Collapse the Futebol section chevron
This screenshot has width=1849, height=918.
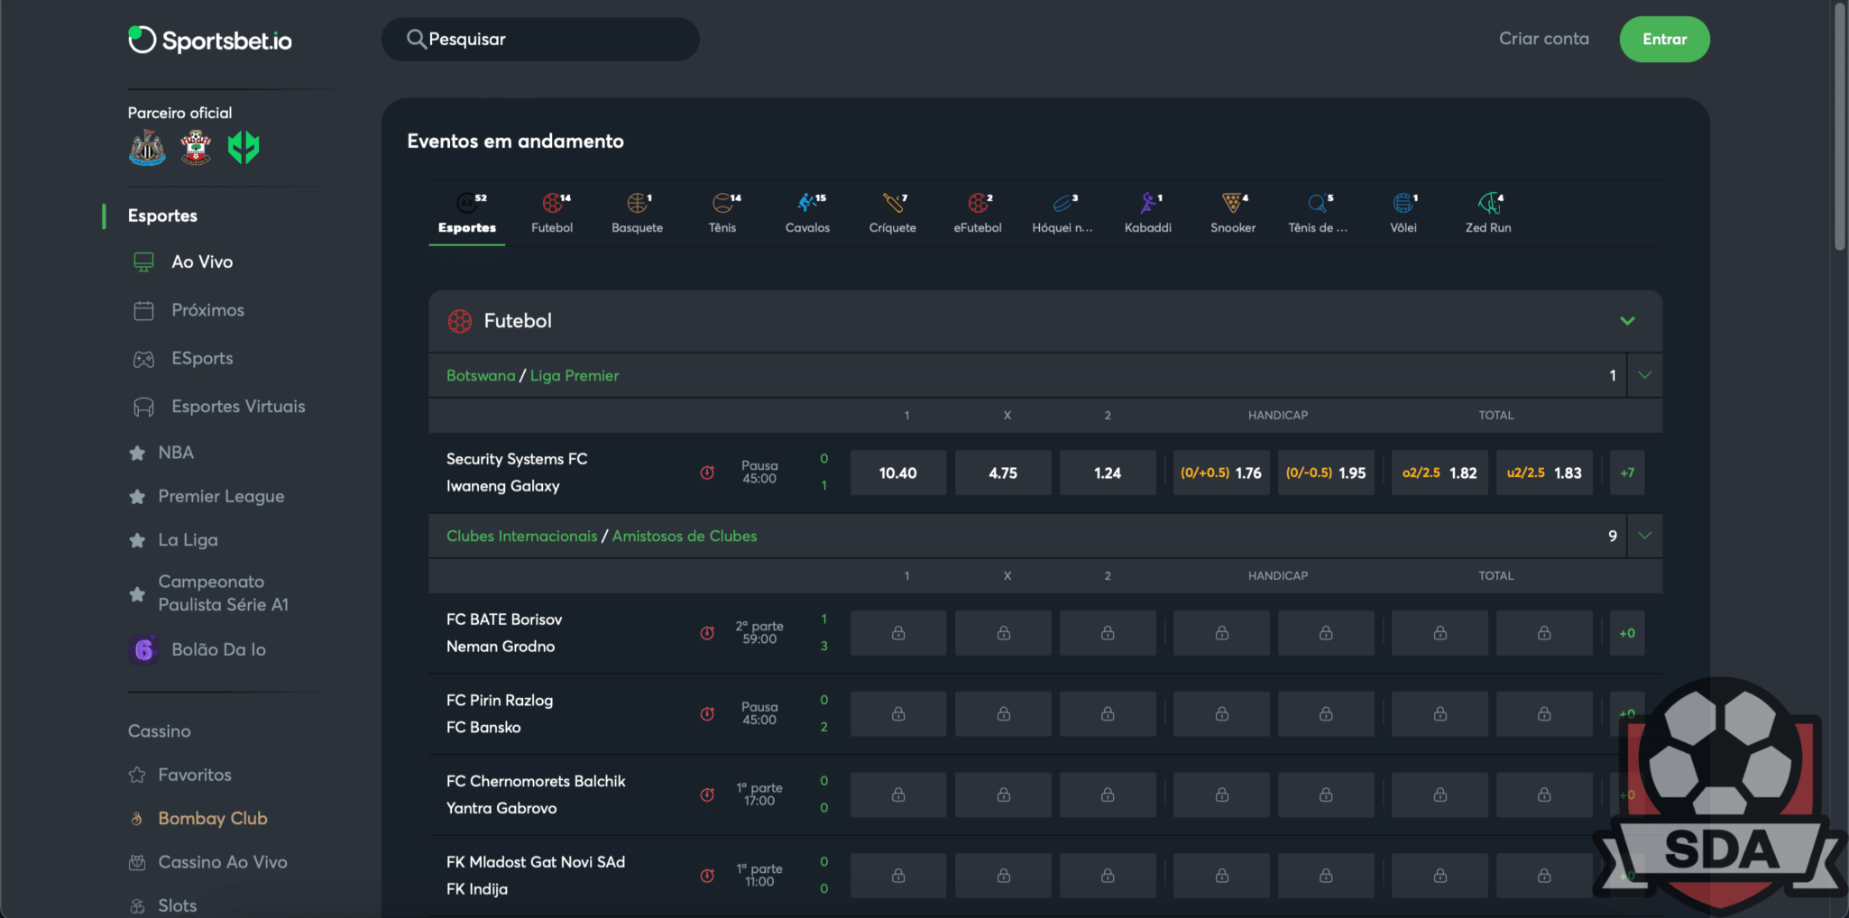pyautogui.click(x=1627, y=321)
